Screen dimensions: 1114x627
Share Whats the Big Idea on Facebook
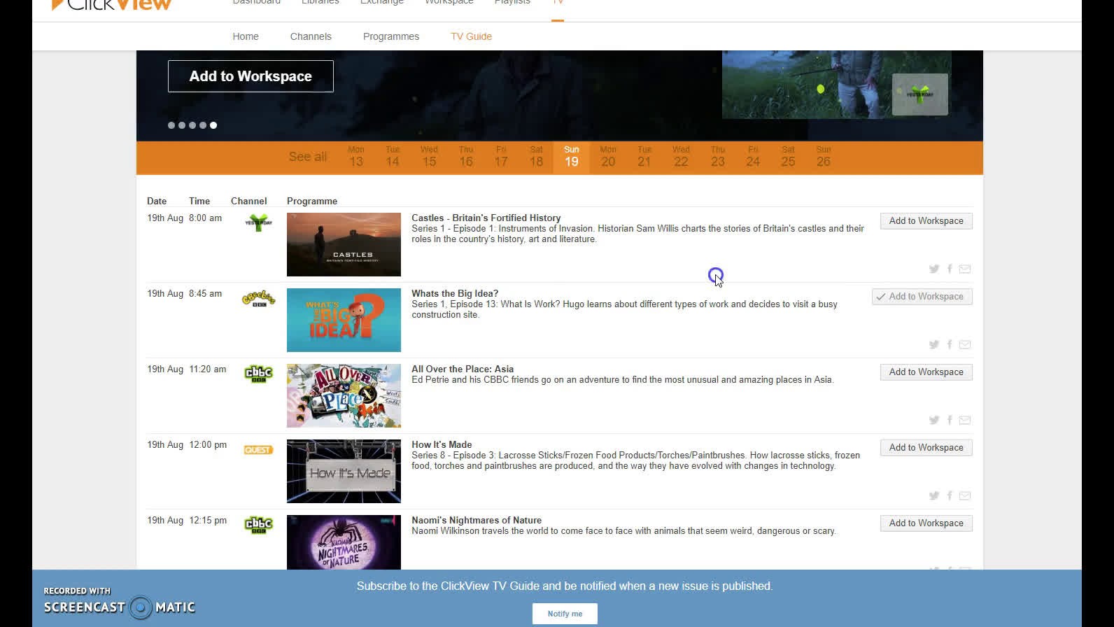[x=950, y=344]
